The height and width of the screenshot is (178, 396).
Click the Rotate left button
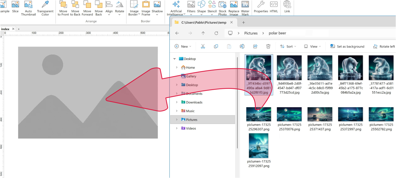[384, 46]
